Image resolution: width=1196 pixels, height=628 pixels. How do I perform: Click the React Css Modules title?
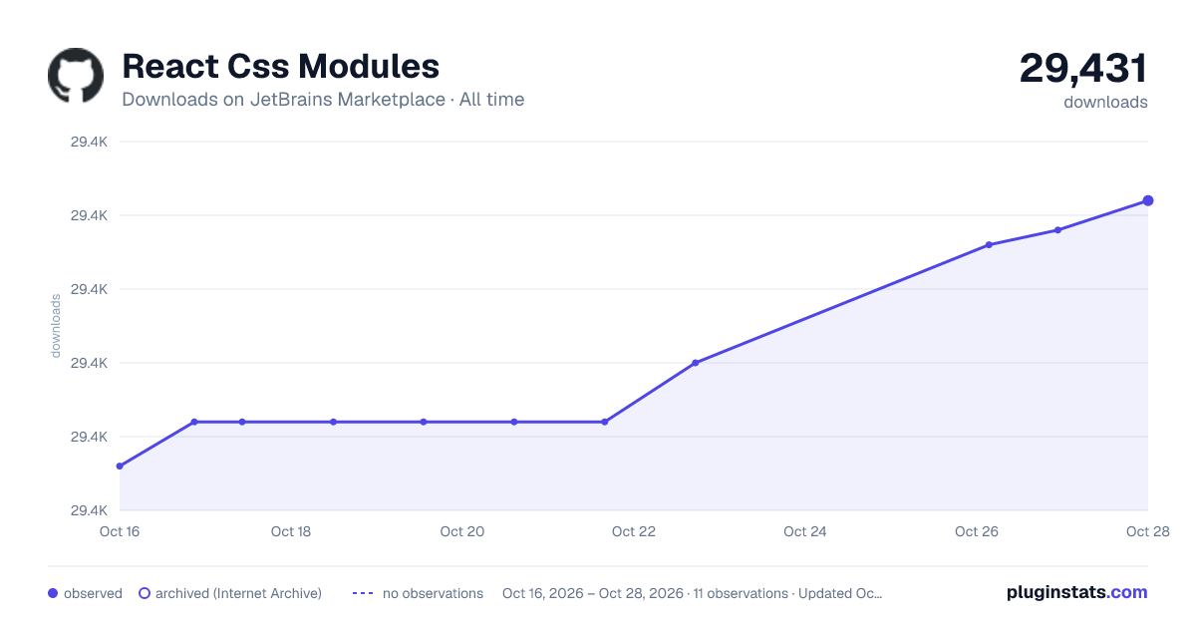tap(280, 66)
